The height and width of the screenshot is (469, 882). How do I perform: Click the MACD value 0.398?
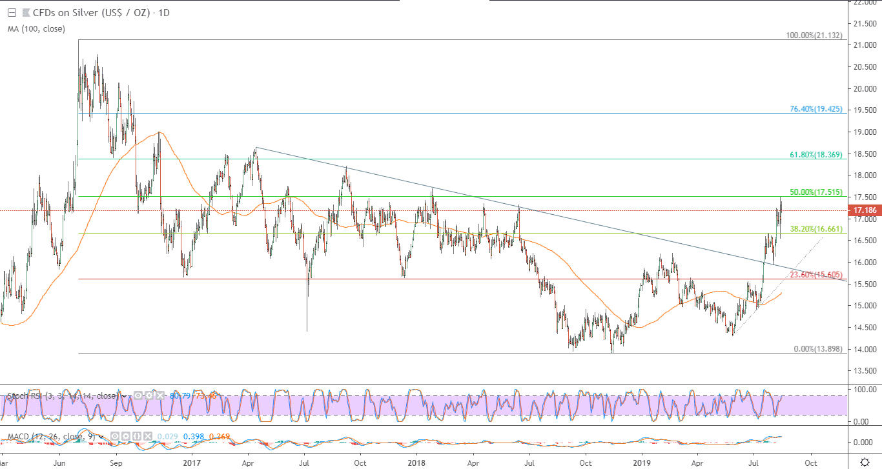(x=194, y=435)
